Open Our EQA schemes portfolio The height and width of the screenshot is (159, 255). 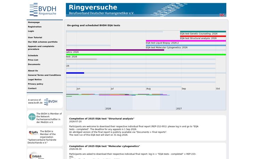tap(42, 42)
